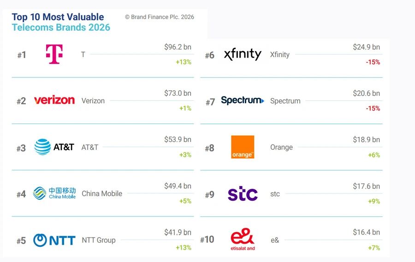Viewport: 415px width, 262px height.
Task: Click the #10 rank number
Action: (207, 240)
